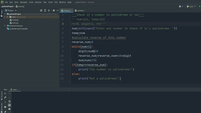201x113 pixels.
Task: Click the digit=num%10 code line
Action: (88, 51)
